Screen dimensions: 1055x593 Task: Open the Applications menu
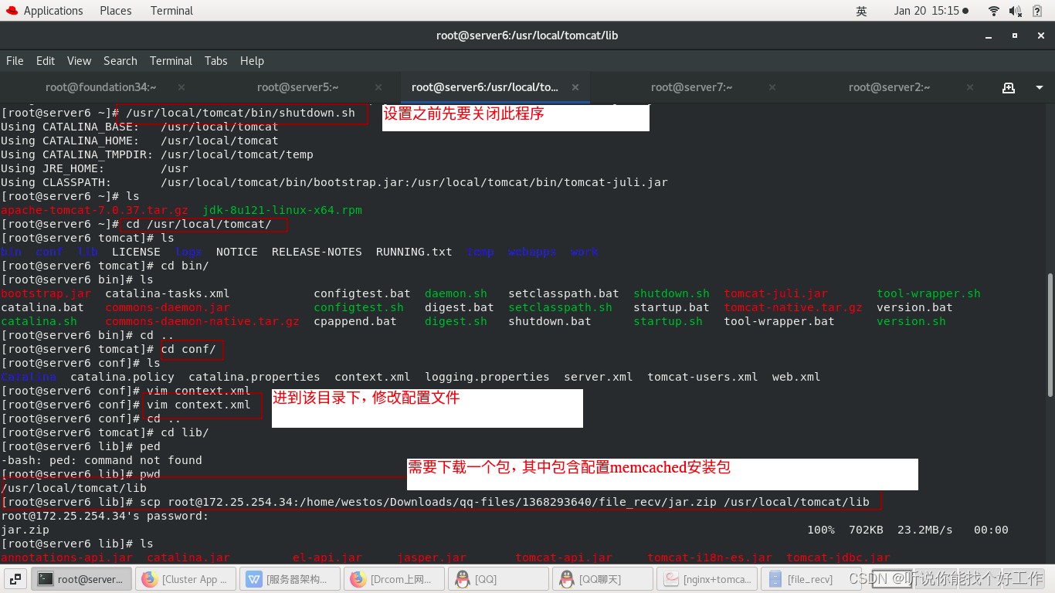pyautogui.click(x=53, y=10)
